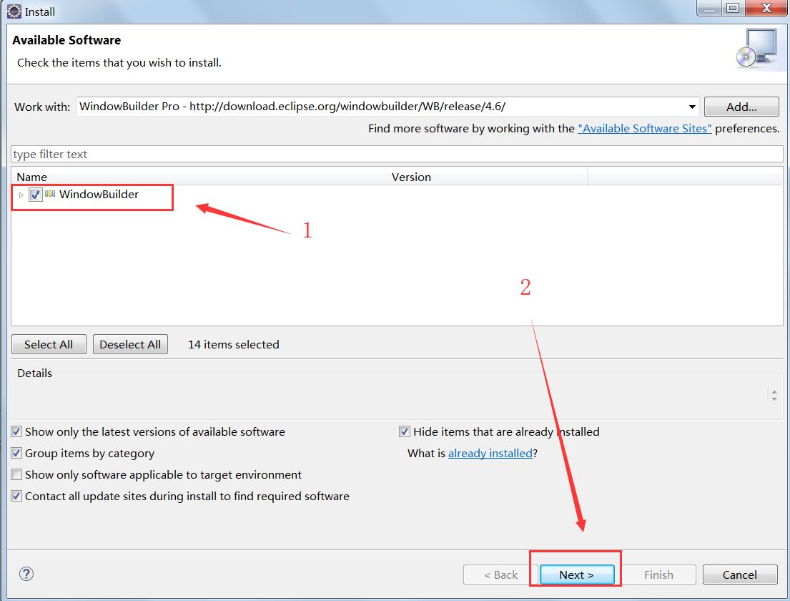
Task: Click the Help question mark icon
Action: point(26,574)
